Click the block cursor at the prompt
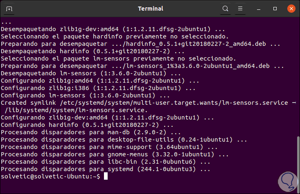The image size is (300, 194). pos(106,176)
